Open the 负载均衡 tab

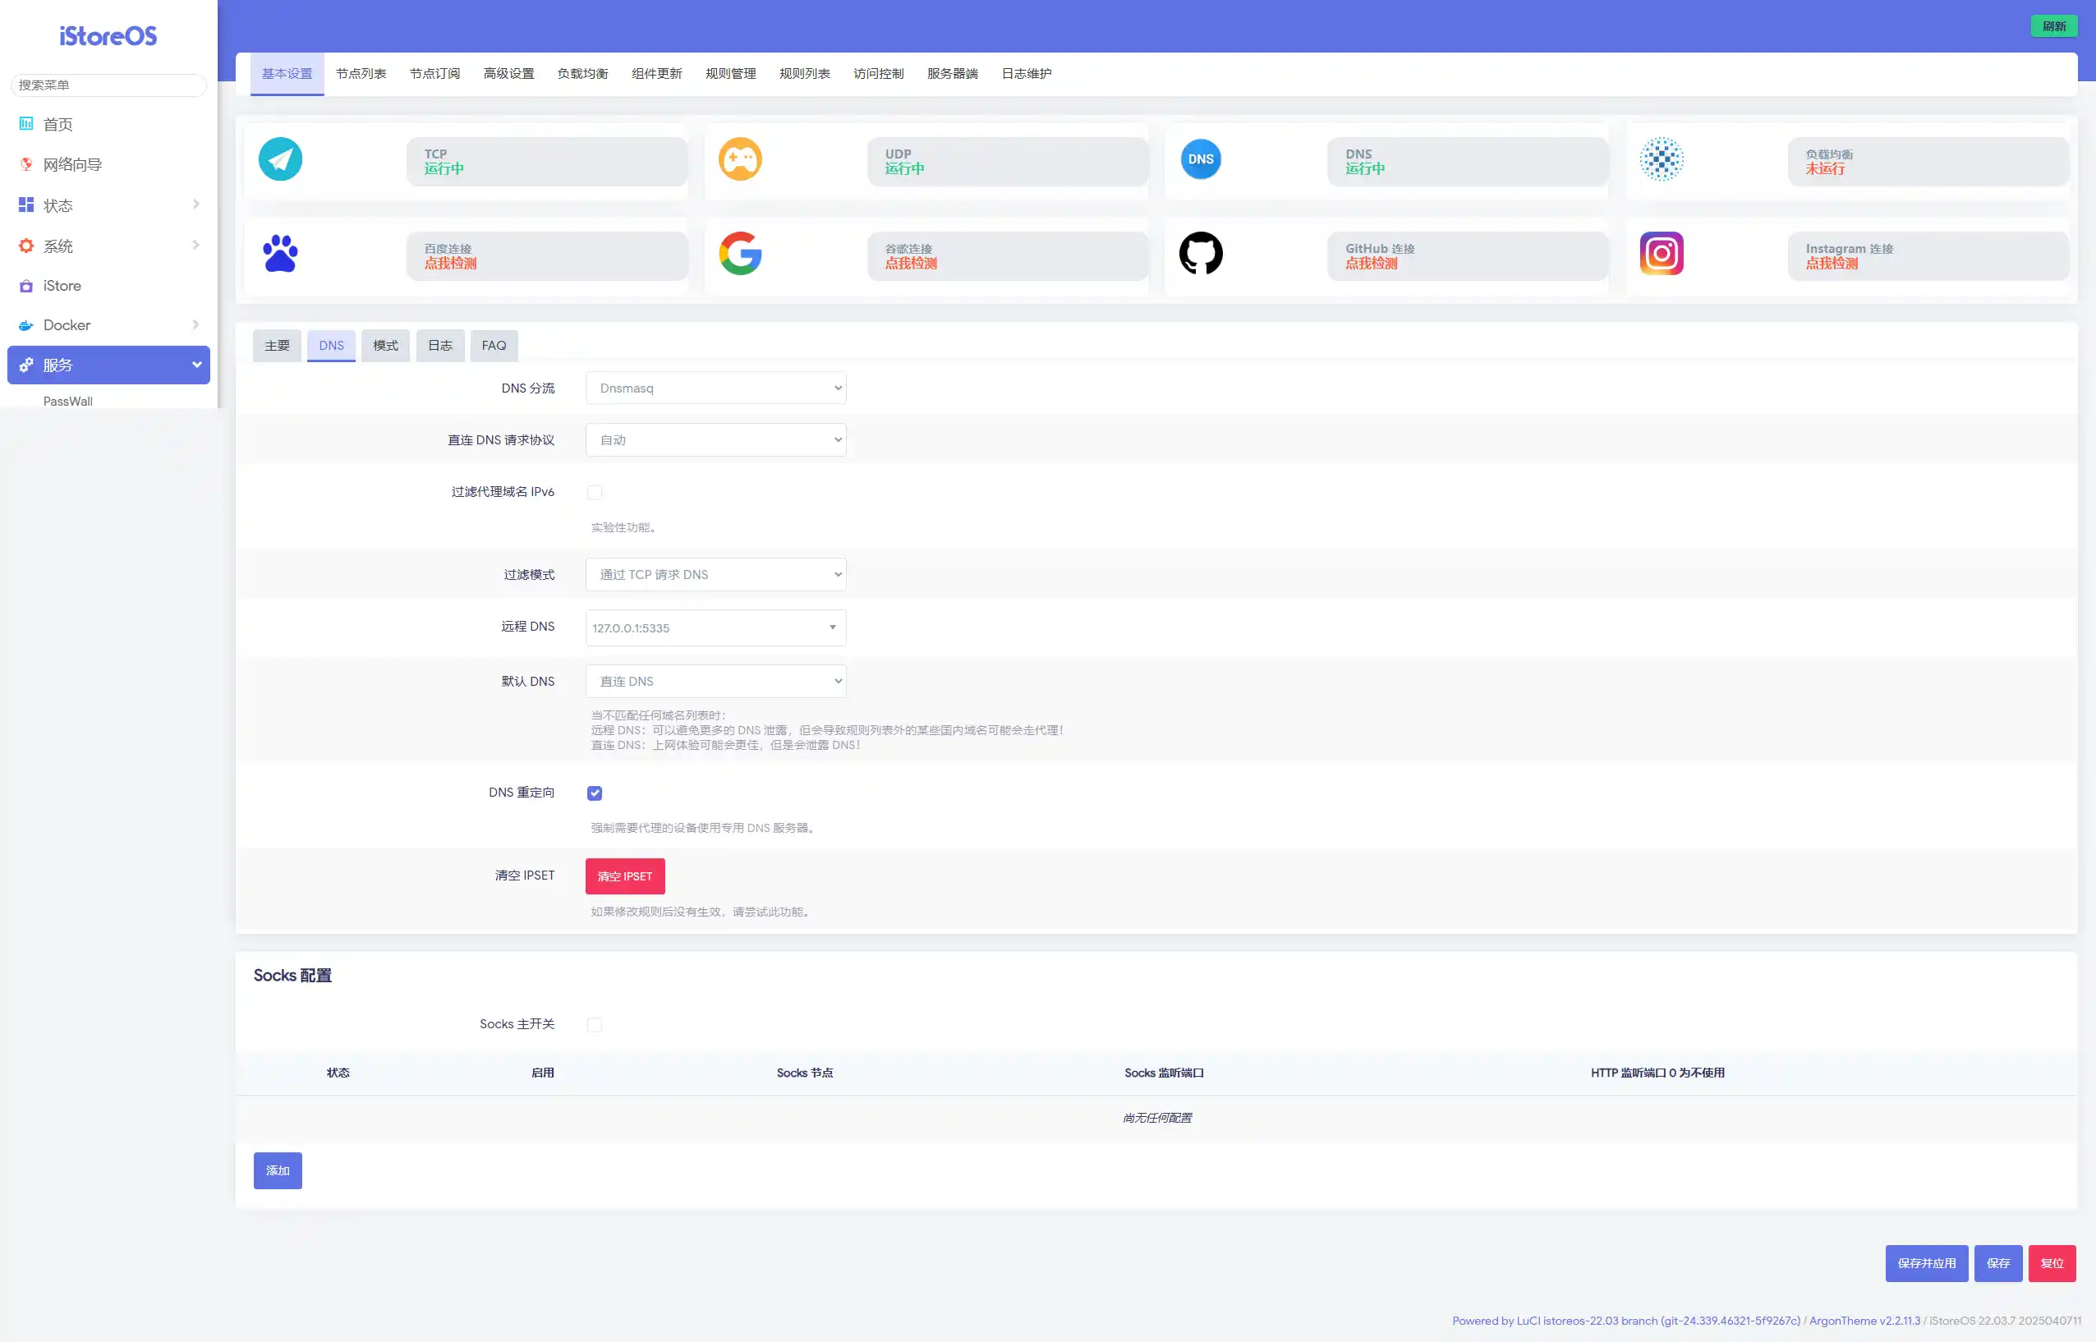[x=583, y=74]
